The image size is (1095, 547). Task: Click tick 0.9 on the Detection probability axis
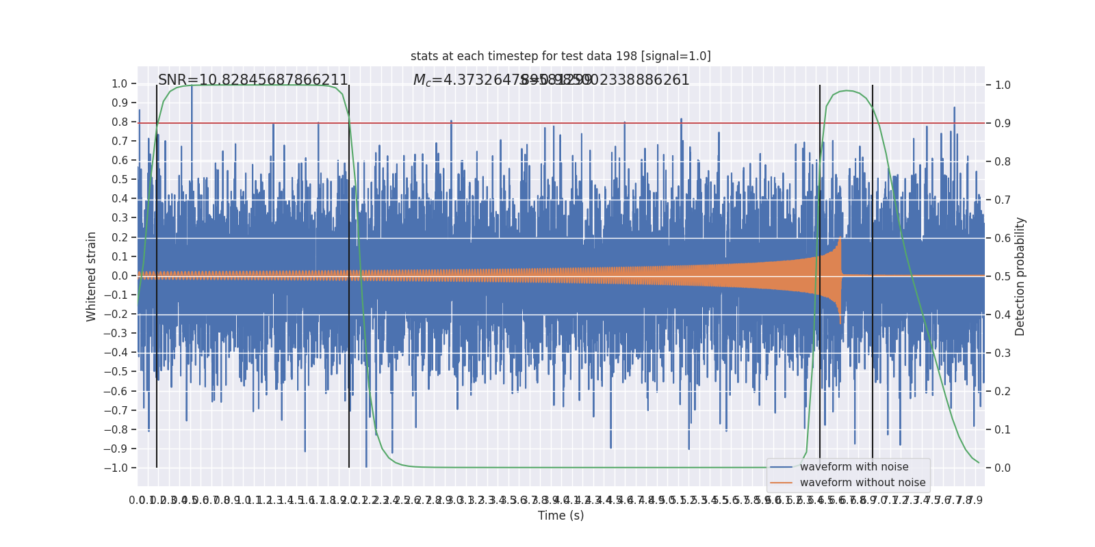point(1003,124)
